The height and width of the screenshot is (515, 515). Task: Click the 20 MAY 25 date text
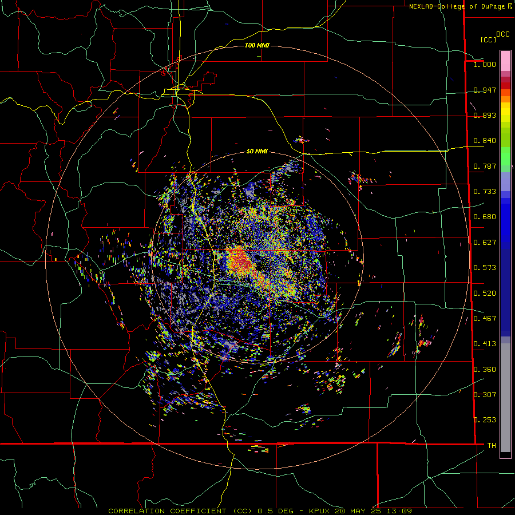[359, 511]
